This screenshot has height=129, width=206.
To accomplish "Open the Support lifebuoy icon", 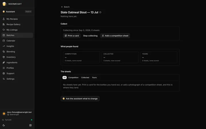I will click(4, 73).
